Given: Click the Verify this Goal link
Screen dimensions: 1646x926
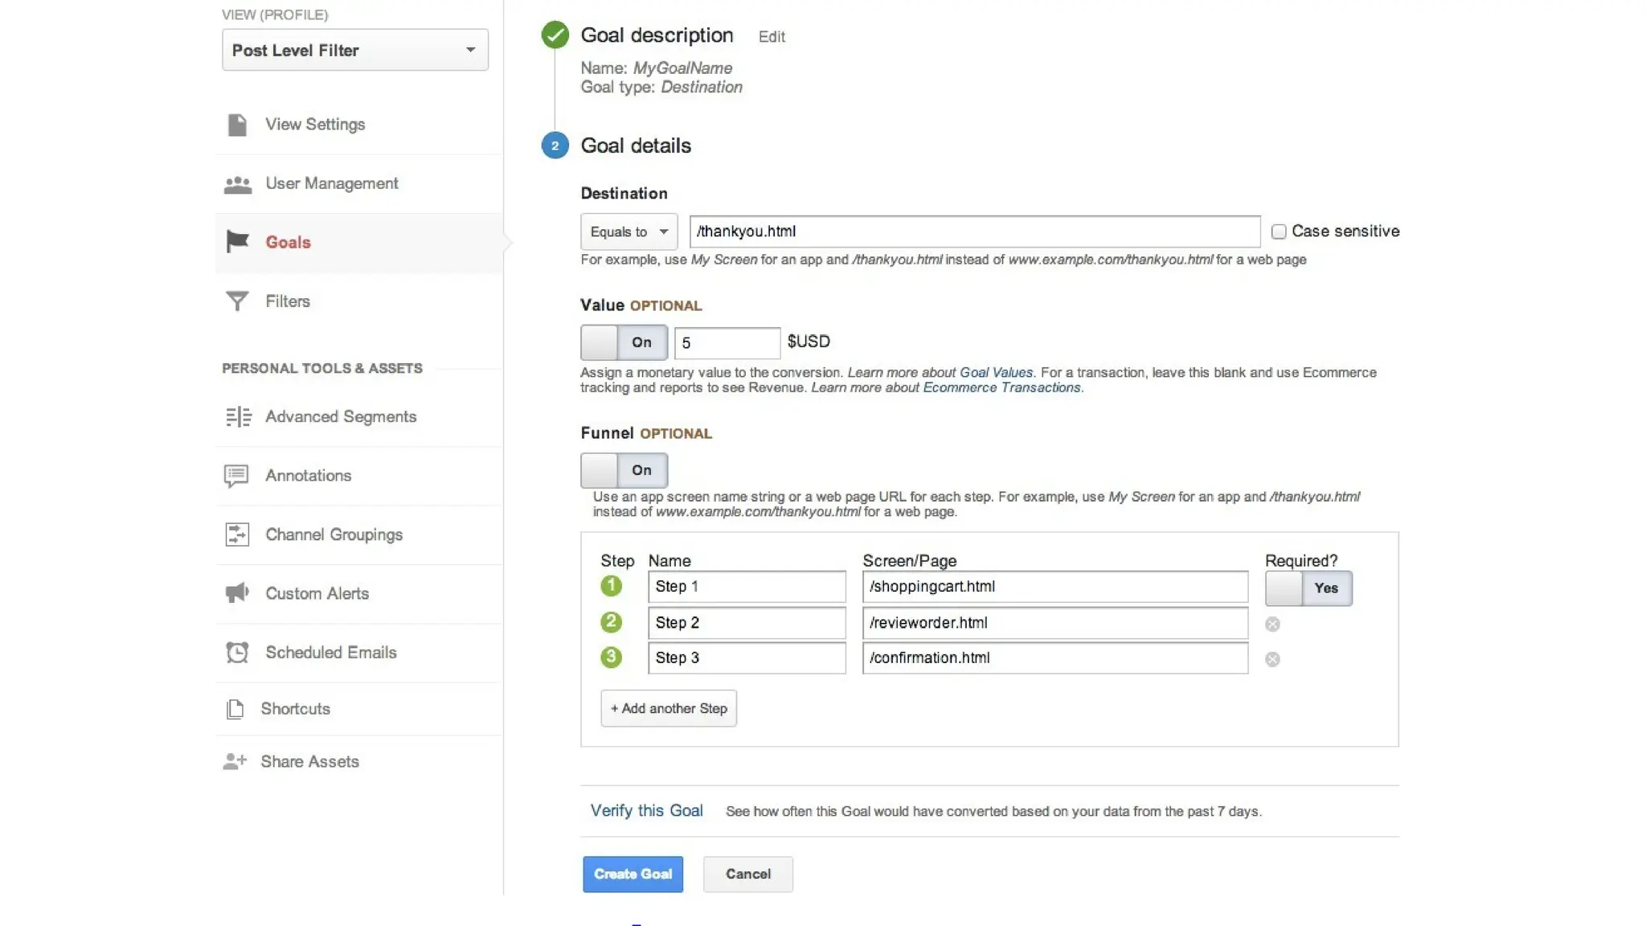Looking at the screenshot, I should click(646, 810).
